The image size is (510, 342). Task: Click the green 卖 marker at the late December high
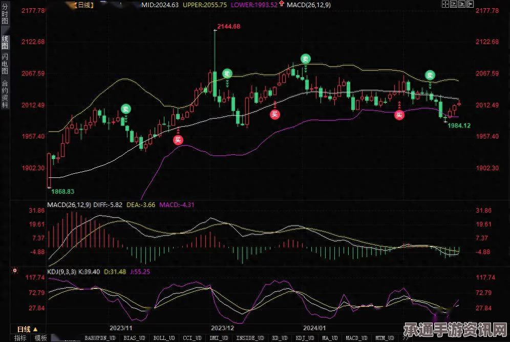coord(305,59)
